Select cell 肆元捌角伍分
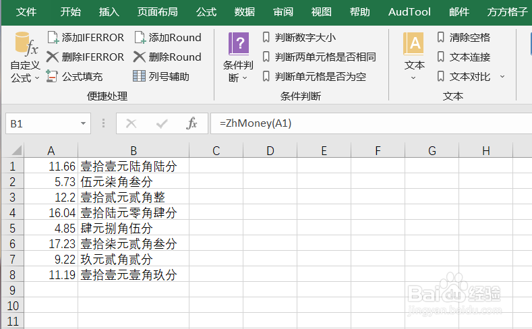 point(134,229)
